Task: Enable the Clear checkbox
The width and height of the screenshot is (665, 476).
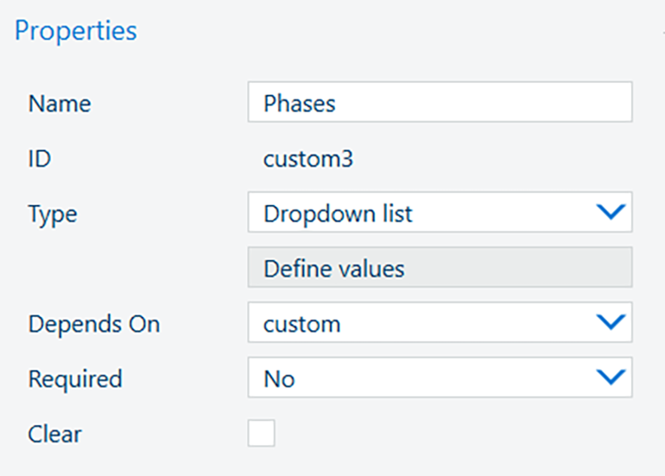Action: (x=262, y=433)
